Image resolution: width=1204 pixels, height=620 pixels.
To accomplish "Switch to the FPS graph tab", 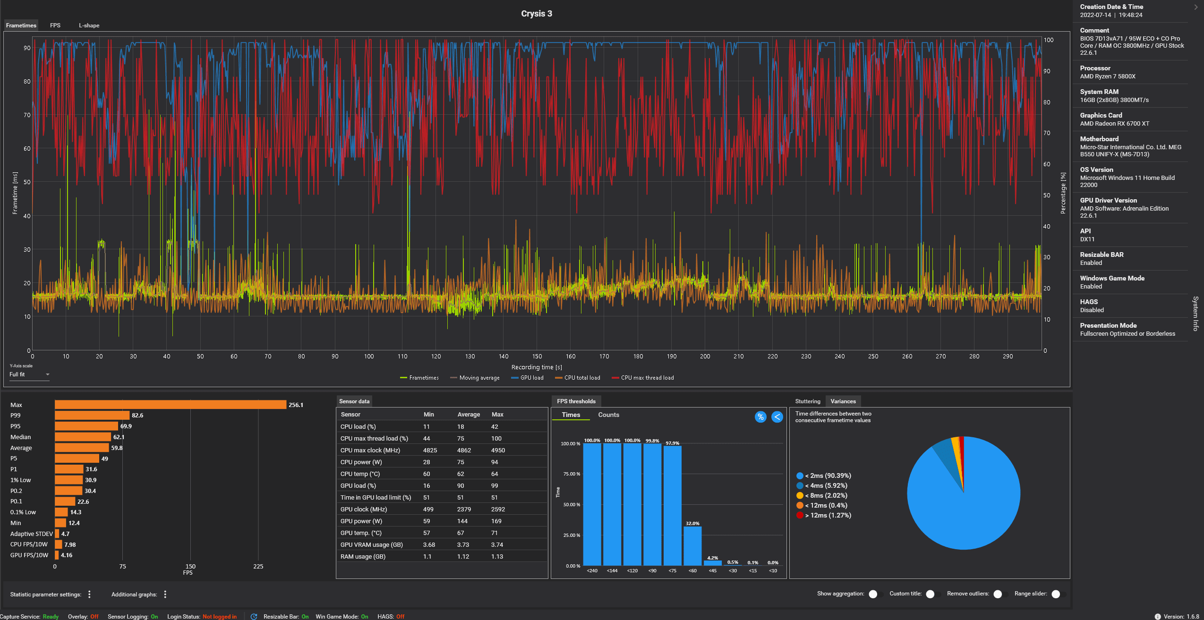I will click(55, 25).
